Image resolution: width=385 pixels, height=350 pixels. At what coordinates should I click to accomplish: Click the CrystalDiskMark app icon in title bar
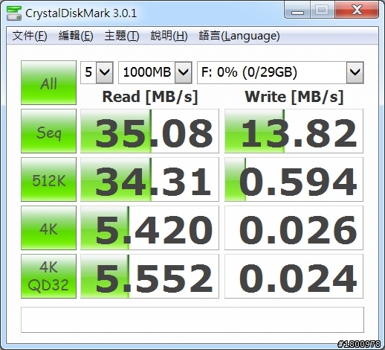(x=14, y=13)
